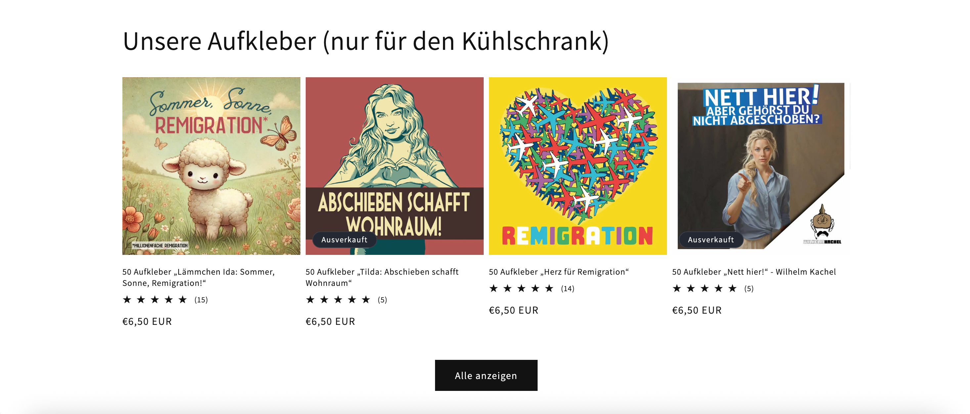Click the heading Unsere Aufkleber (nur für den Kühlschrank)
Image resolution: width=970 pixels, height=414 pixels.
coord(366,41)
